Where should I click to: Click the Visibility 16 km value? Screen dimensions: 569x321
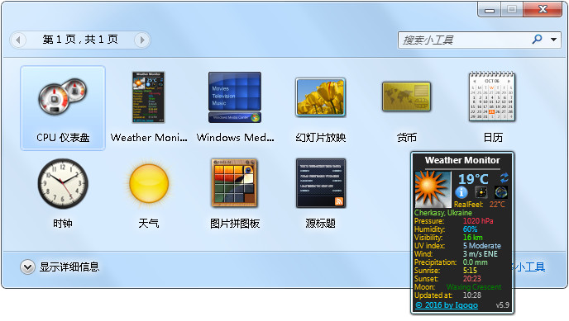click(x=472, y=238)
